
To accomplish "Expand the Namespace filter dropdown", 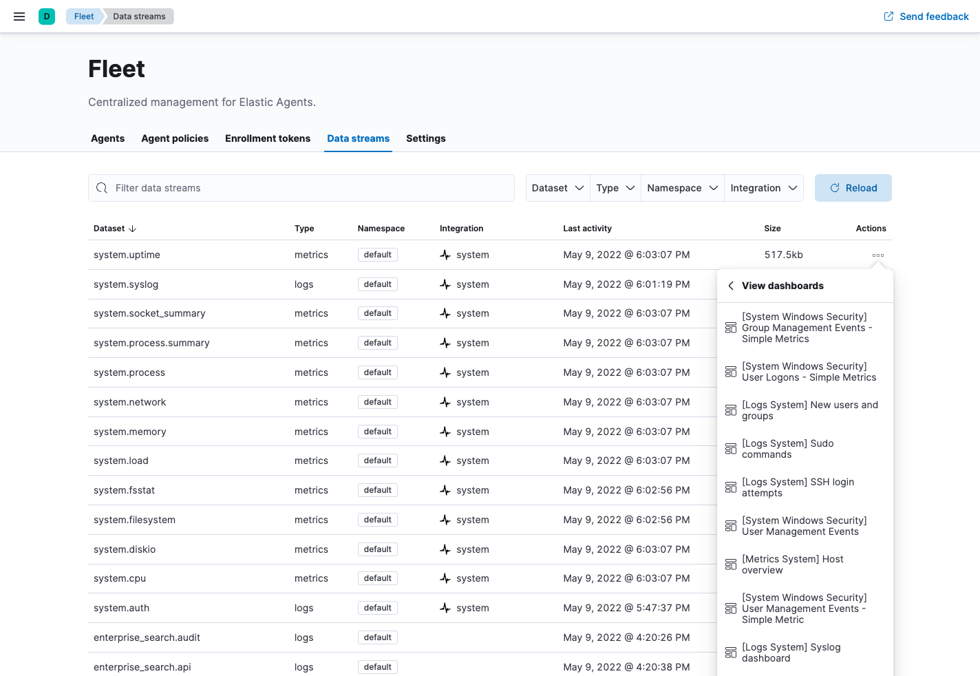I will [x=682, y=187].
